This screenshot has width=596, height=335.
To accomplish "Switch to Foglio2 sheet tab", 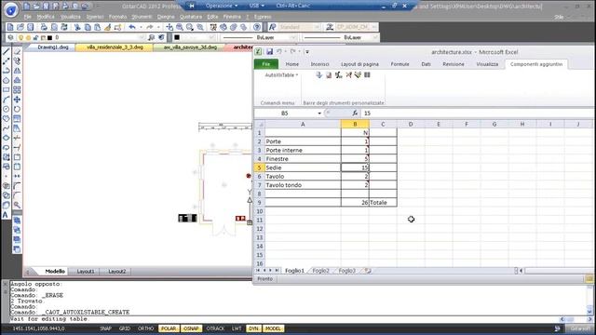I will tap(320, 271).
